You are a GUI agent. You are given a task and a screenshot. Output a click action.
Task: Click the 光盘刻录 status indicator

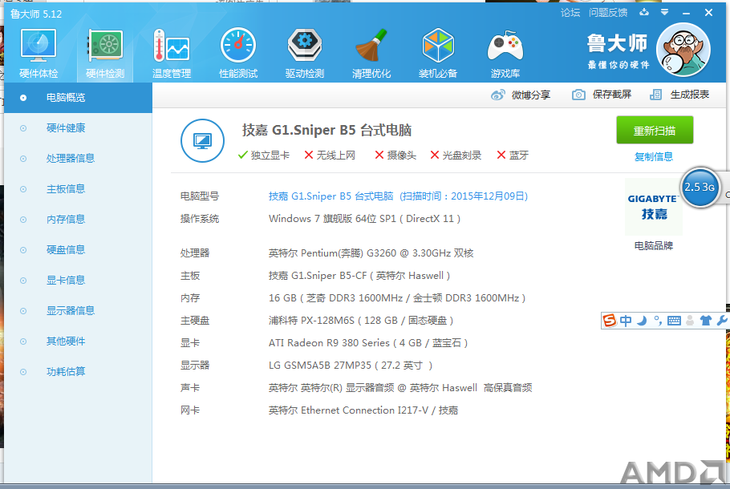pos(456,156)
